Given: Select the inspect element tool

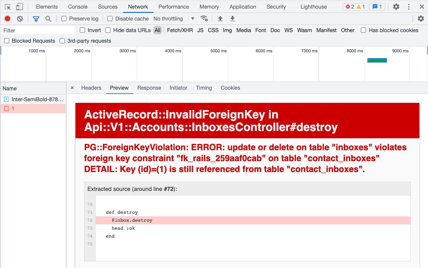Looking at the screenshot, I should coord(7,6).
